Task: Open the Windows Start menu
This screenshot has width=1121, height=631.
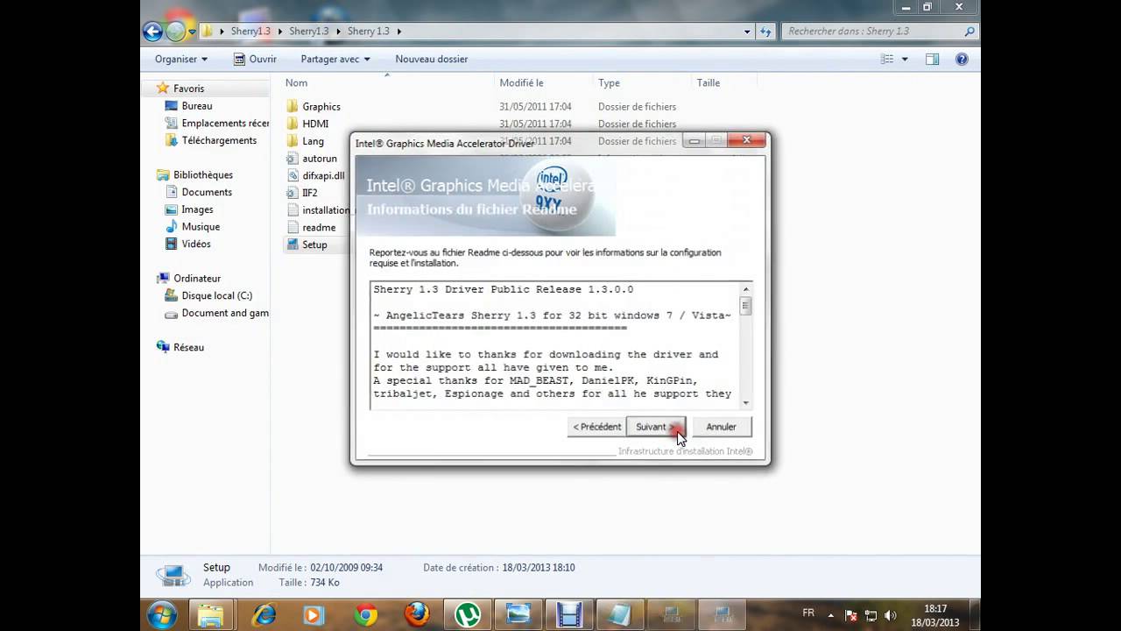Action: point(162,614)
